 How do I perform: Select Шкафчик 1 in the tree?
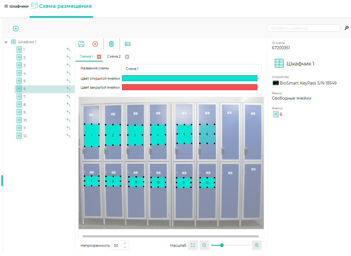27,42
